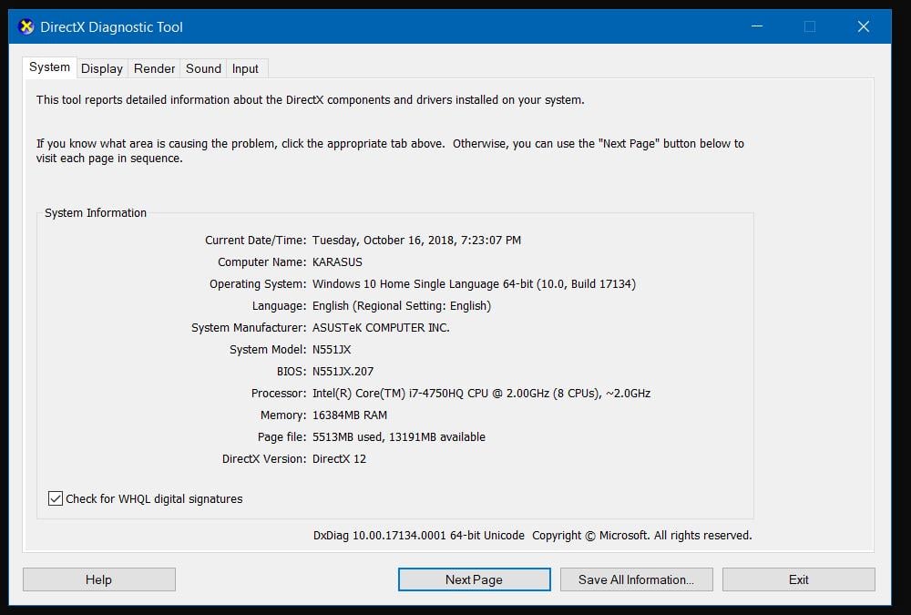The image size is (911, 615).
Task: Click the 16384MB RAM memory value
Action: (350, 415)
